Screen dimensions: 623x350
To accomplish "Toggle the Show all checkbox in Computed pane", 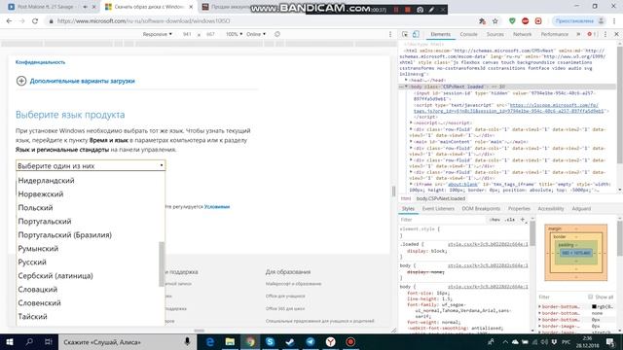I will [x=591, y=297].
